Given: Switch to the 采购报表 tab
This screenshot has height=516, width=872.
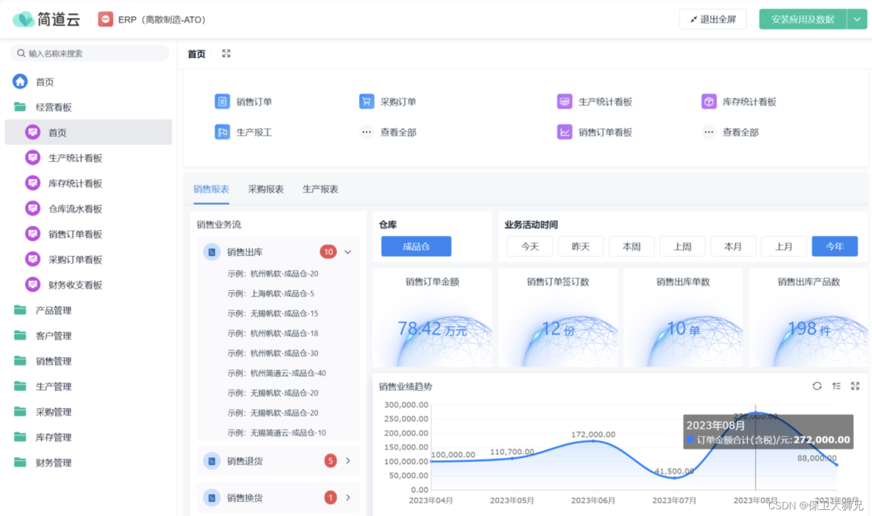Looking at the screenshot, I should [265, 189].
